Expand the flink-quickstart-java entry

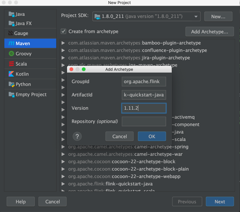63,184
